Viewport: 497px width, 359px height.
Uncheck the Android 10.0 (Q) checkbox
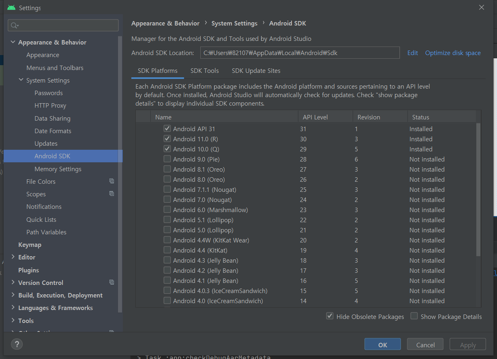tap(167, 149)
